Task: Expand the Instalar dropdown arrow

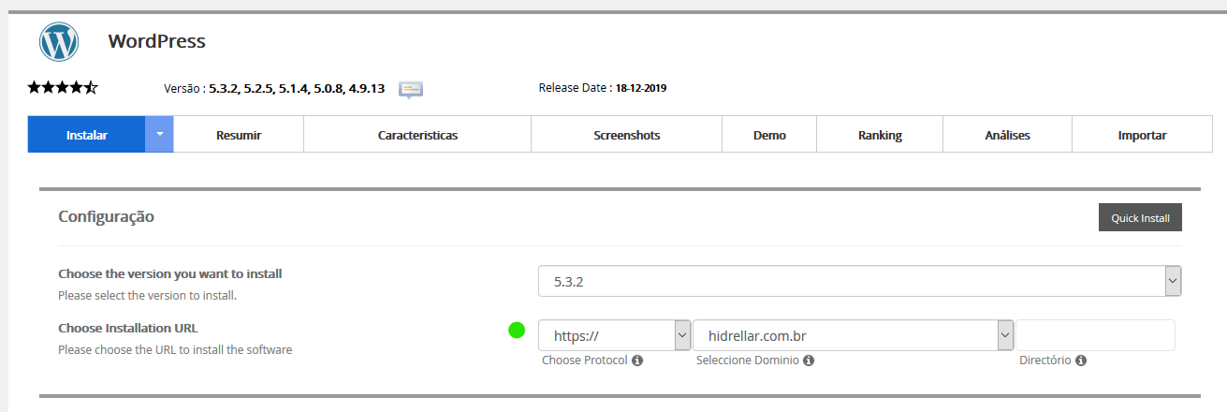Action: pos(160,135)
